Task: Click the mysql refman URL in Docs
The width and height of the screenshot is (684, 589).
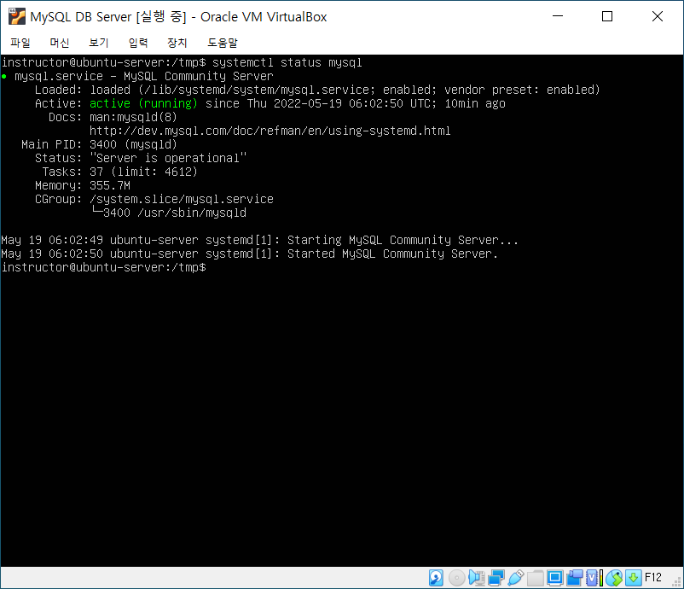Action: click(270, 131)
